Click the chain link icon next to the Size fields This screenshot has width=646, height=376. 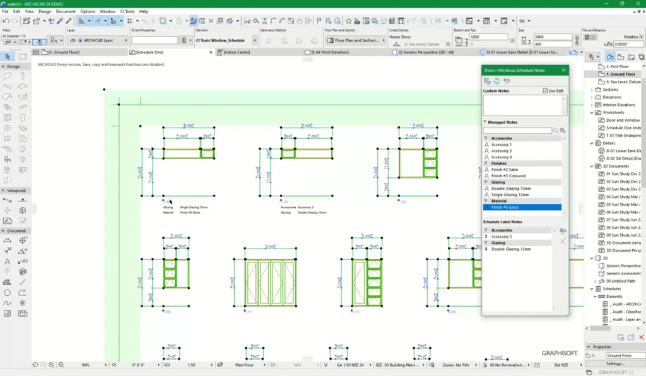(577, 40)
